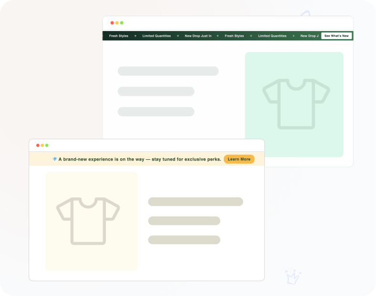The width and height of the screenshot is (376, 296).
Task: Click the banner text about a brand-new experience
Action: (140, 159)
